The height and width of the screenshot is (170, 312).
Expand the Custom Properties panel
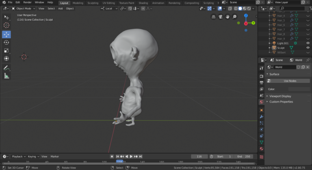coord(281,101)
